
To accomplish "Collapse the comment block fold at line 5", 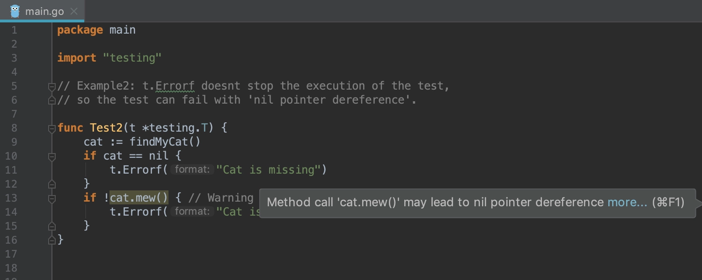I will (52, 86).
